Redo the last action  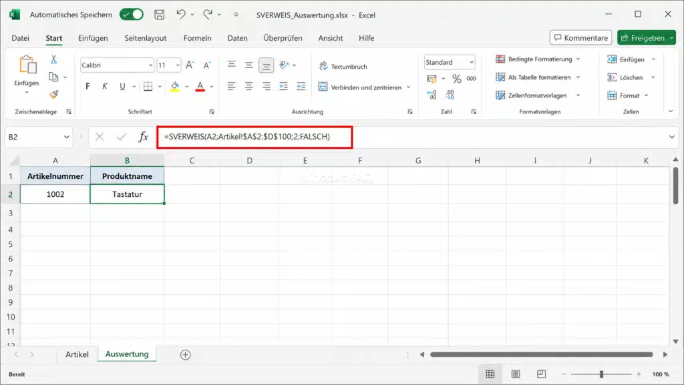coord(208,15)
